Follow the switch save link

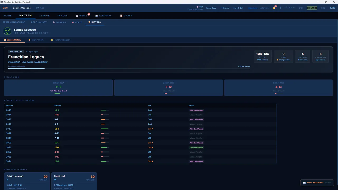pos(264,8)
